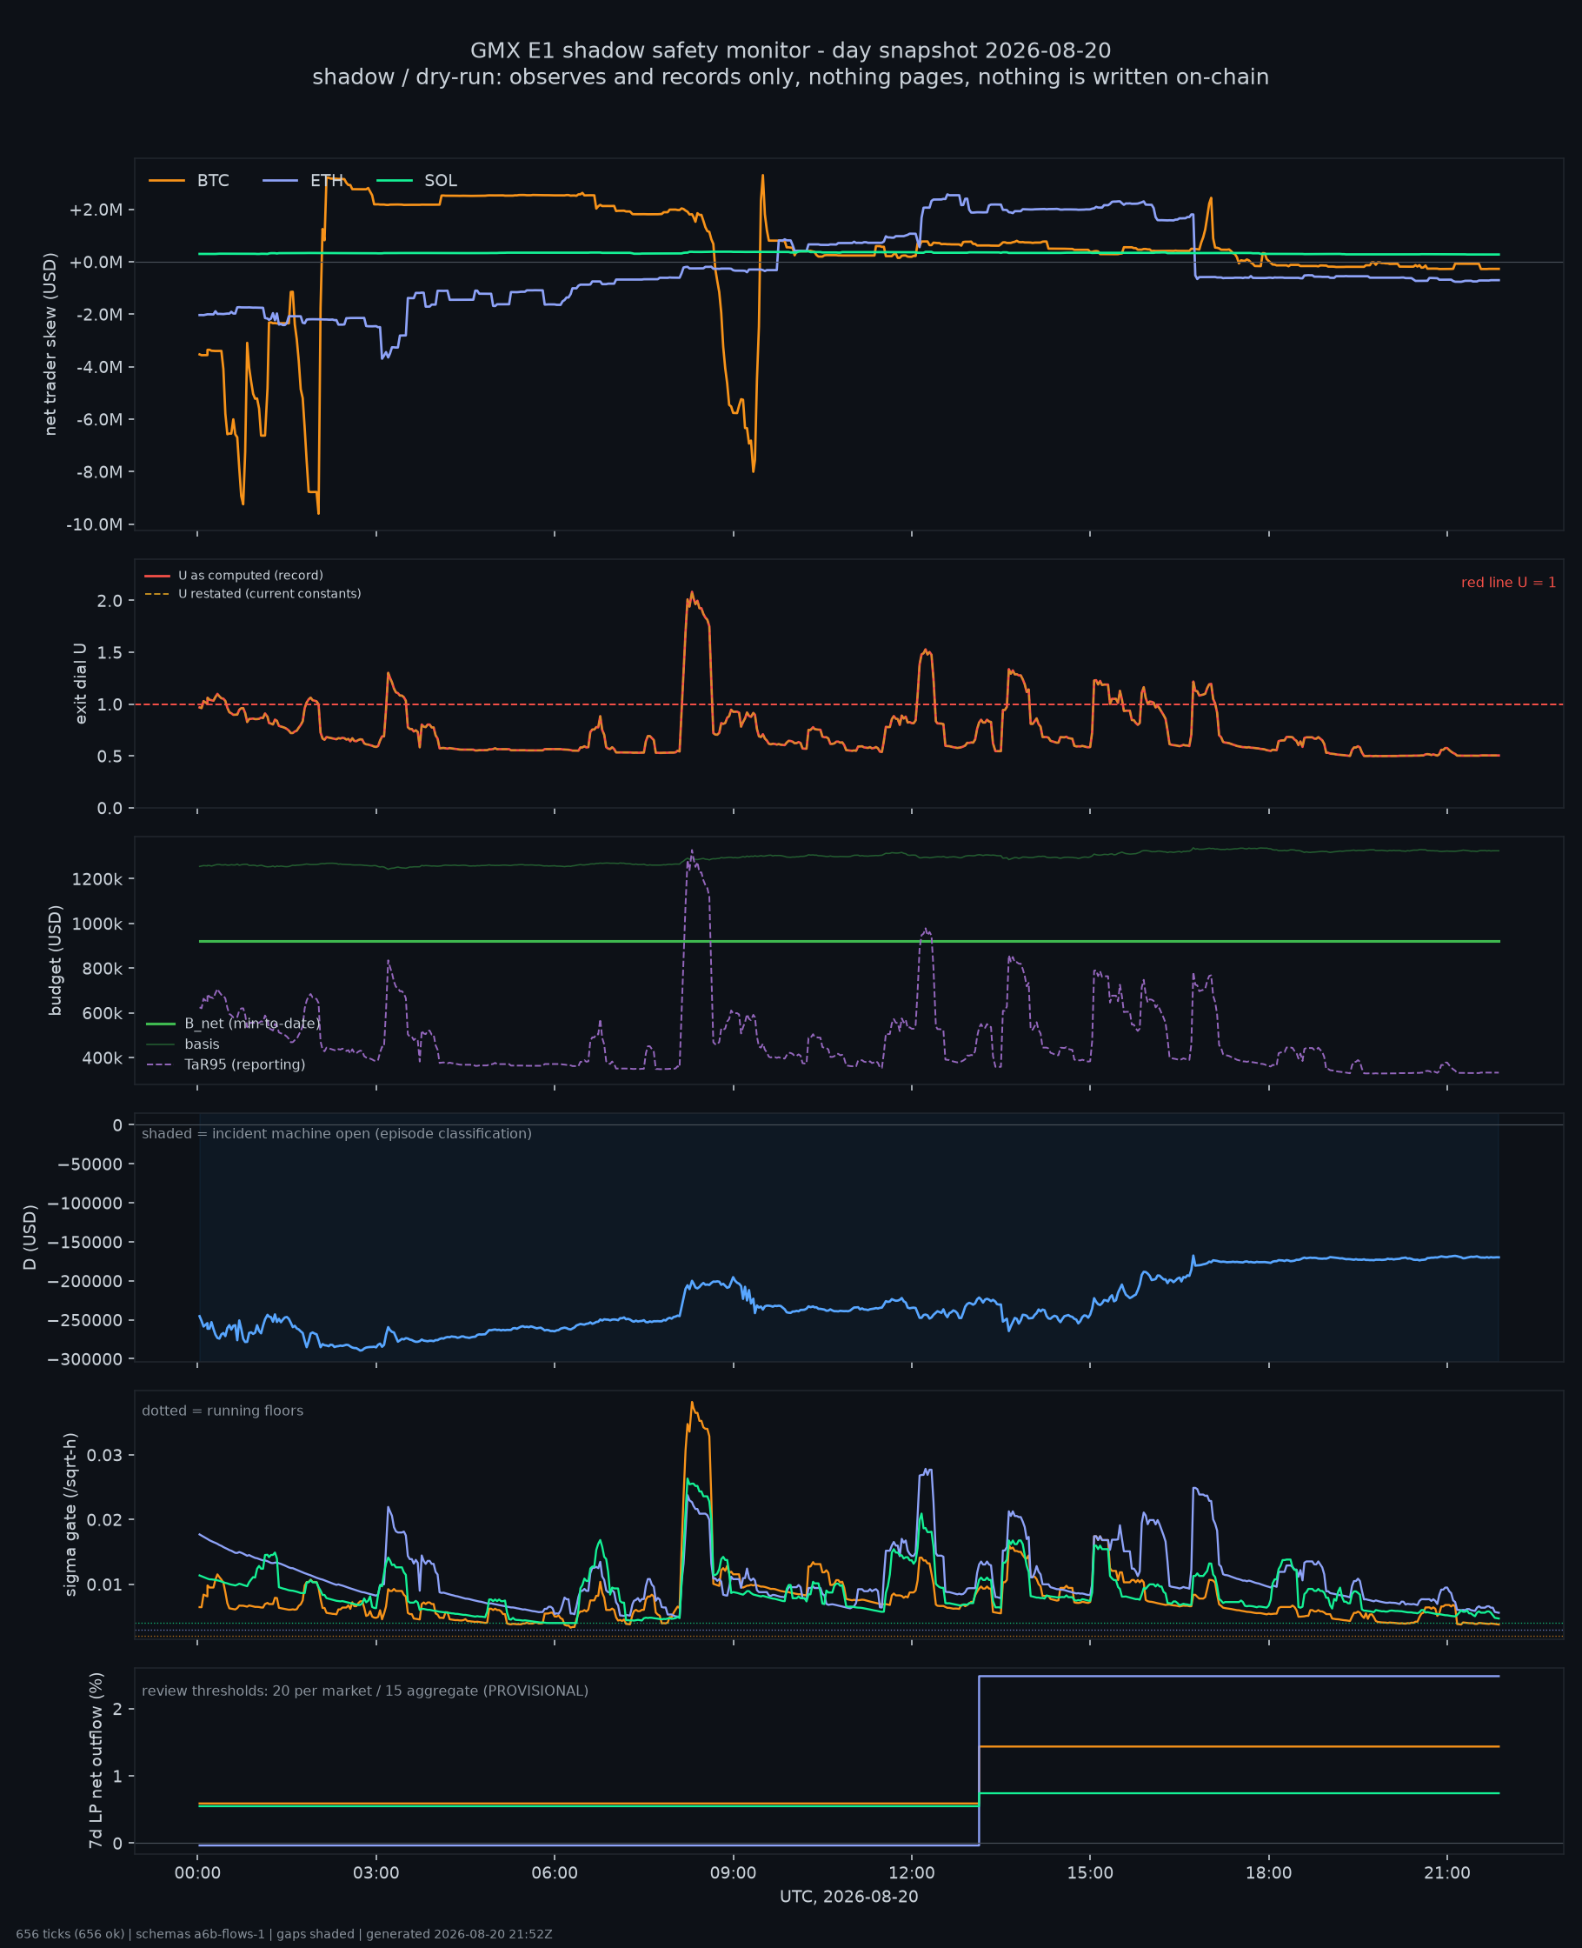The image size is (1582, 1948).
Task: Click the '7d LP net outflow (%)' axis label
Action: (96, 1761)
